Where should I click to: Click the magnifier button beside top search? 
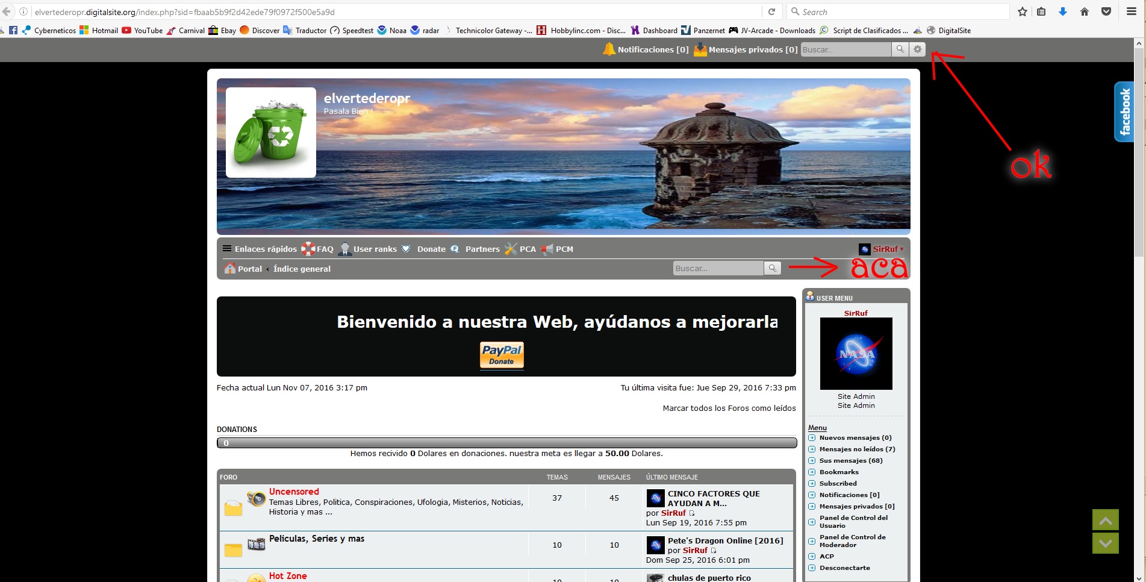click(x=900, y=49)
